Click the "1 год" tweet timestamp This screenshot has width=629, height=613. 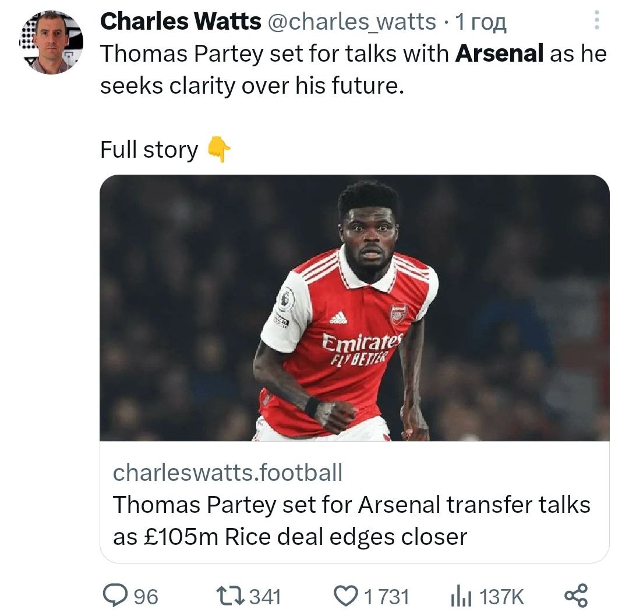(x=482, y=22)
